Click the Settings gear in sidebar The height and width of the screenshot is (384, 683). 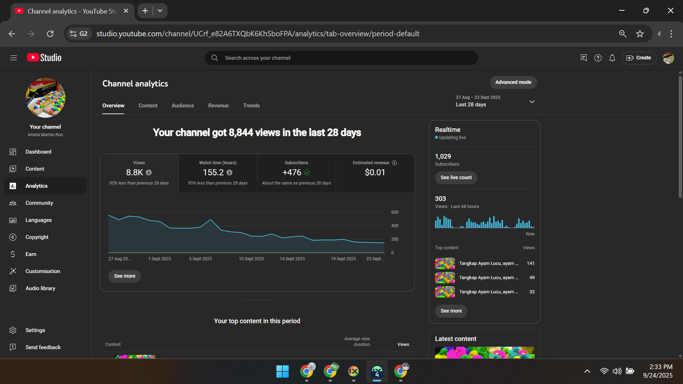point(13,330)
